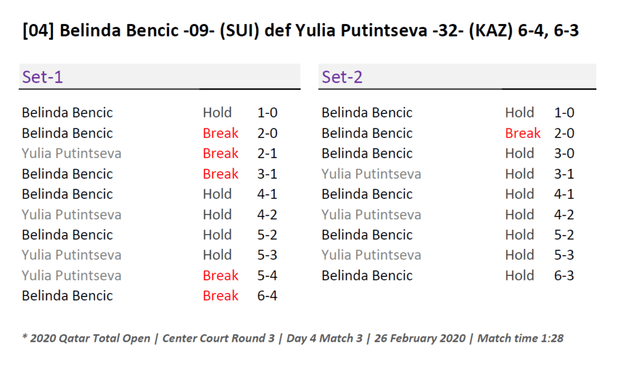The height and width of the screenshot is (375, 618).
Task: Click Yulia Putintseva on the Set-1 5-4 row
Action: pos(71,276)
